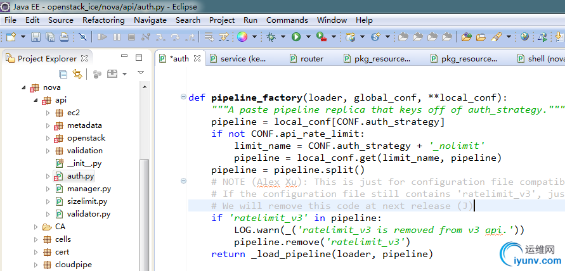Minimize the Project Explorer panel

[124, 56]
